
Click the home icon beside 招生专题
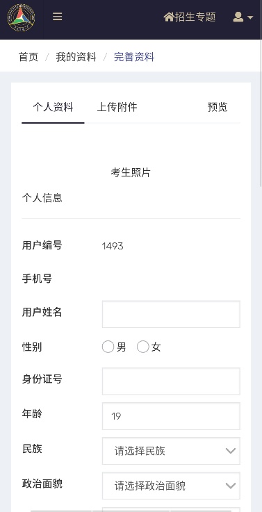(169, 17)
